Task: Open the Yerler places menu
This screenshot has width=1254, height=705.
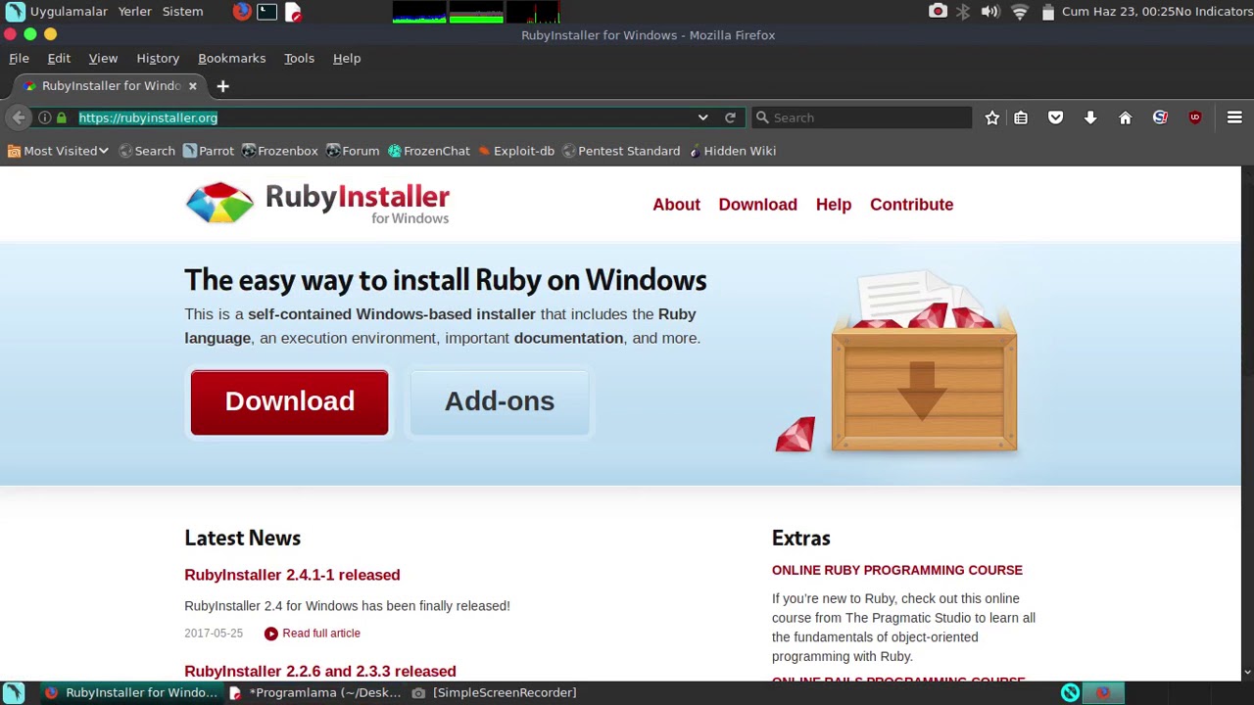Action: [134, 12]
